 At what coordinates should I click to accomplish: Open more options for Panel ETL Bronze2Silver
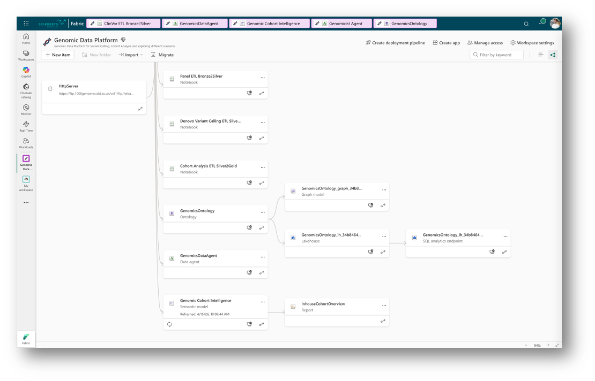click(x=263, y=78)
